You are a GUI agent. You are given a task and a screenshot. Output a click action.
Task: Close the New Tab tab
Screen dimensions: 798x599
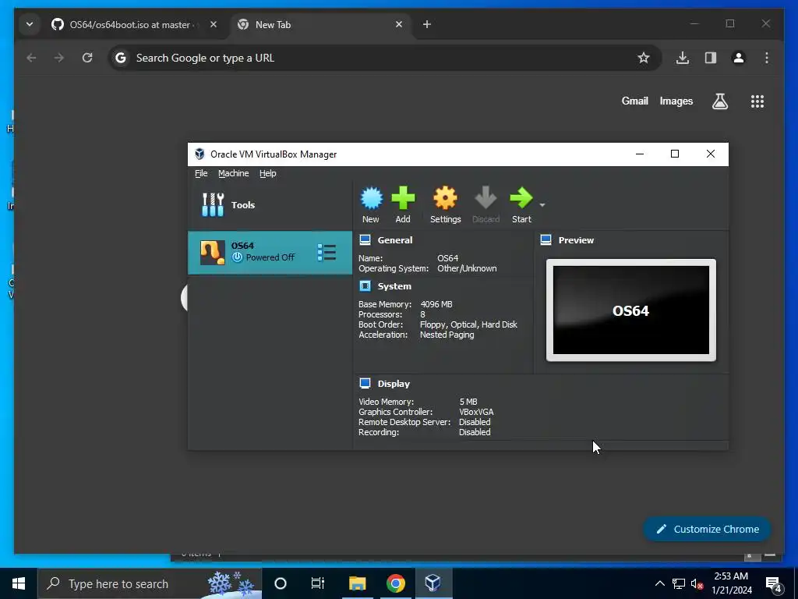399,24
